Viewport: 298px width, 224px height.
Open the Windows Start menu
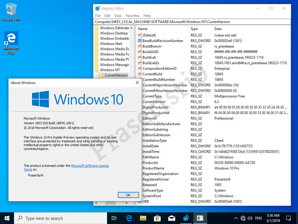click(x=7, y=218)
